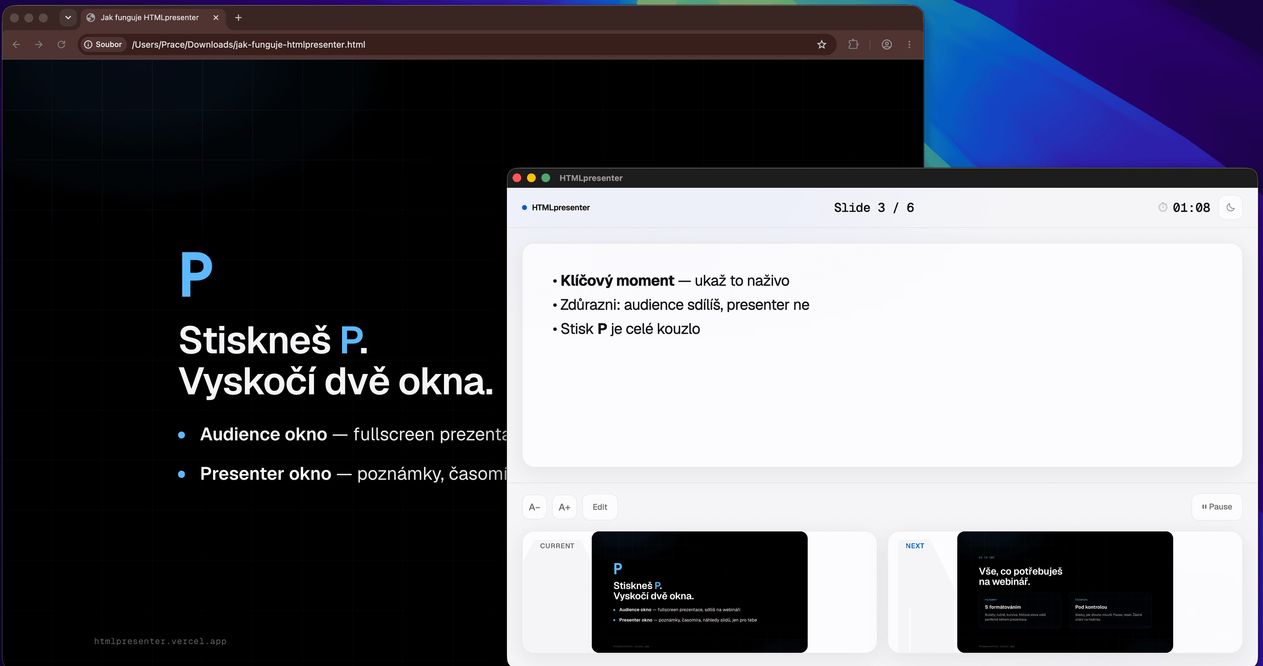This screenshot has width=1263, height=666.
Task: Bookmark this page with the star
Action: pos(822,45)
